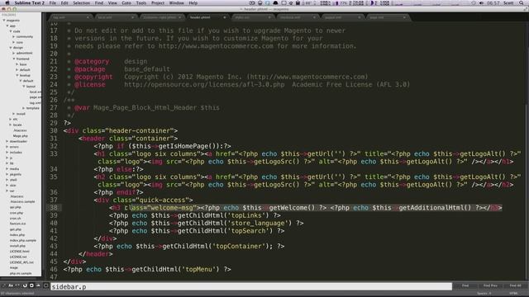Screen dimensions: 529x297
Task: Click the Spaces indentation status entry
Action: 484,294
